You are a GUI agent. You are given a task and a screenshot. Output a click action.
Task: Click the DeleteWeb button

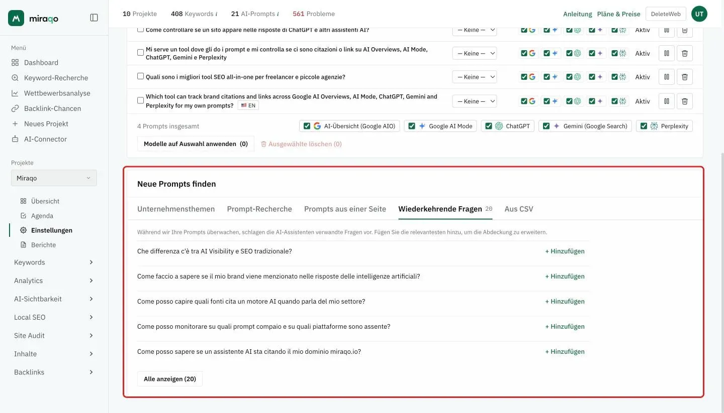pyautogui.click(x=666, y=14)
